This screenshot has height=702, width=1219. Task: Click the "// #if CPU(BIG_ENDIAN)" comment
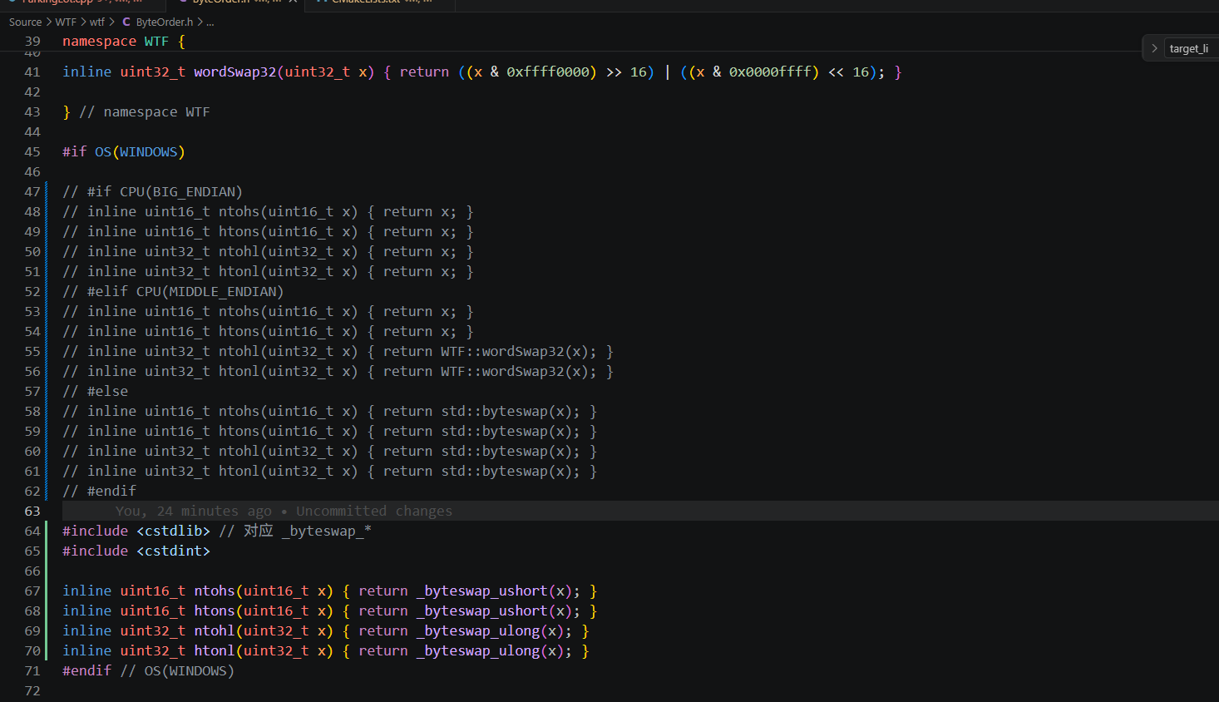pyautogui.click(x=153, y=192)
